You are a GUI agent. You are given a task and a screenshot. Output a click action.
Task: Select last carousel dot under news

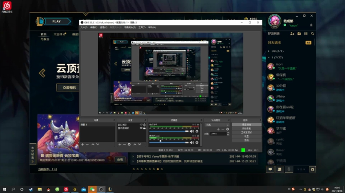tap(162, 169)
